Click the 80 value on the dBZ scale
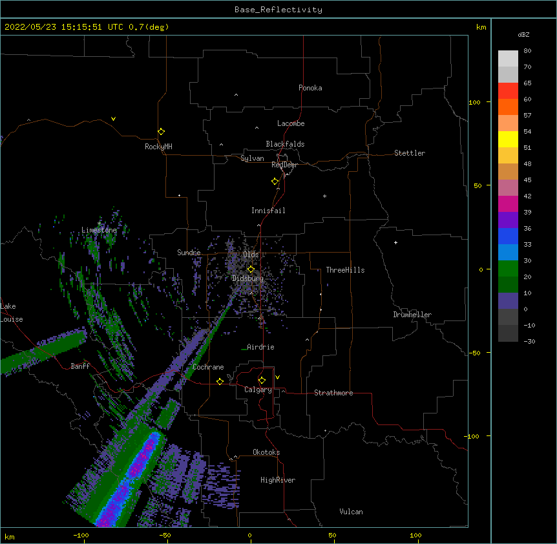557x544 pixels. pos(527,51)
